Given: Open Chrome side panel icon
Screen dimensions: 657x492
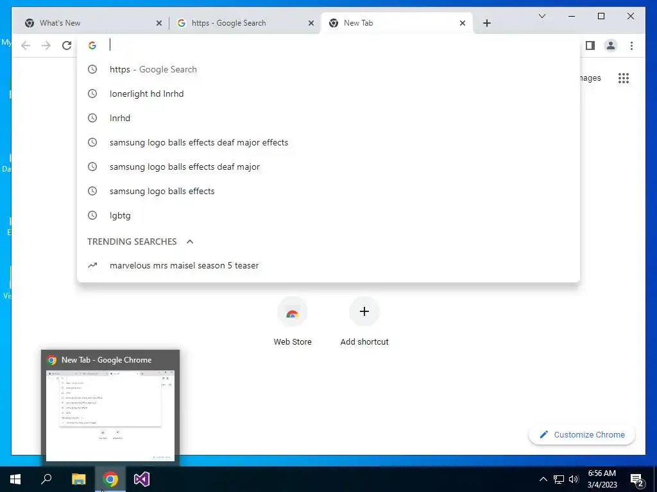Looking at the screenshot, I should tap(590, 45).
